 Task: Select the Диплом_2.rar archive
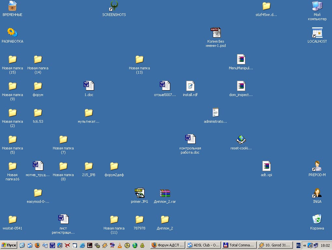point(165,193)
